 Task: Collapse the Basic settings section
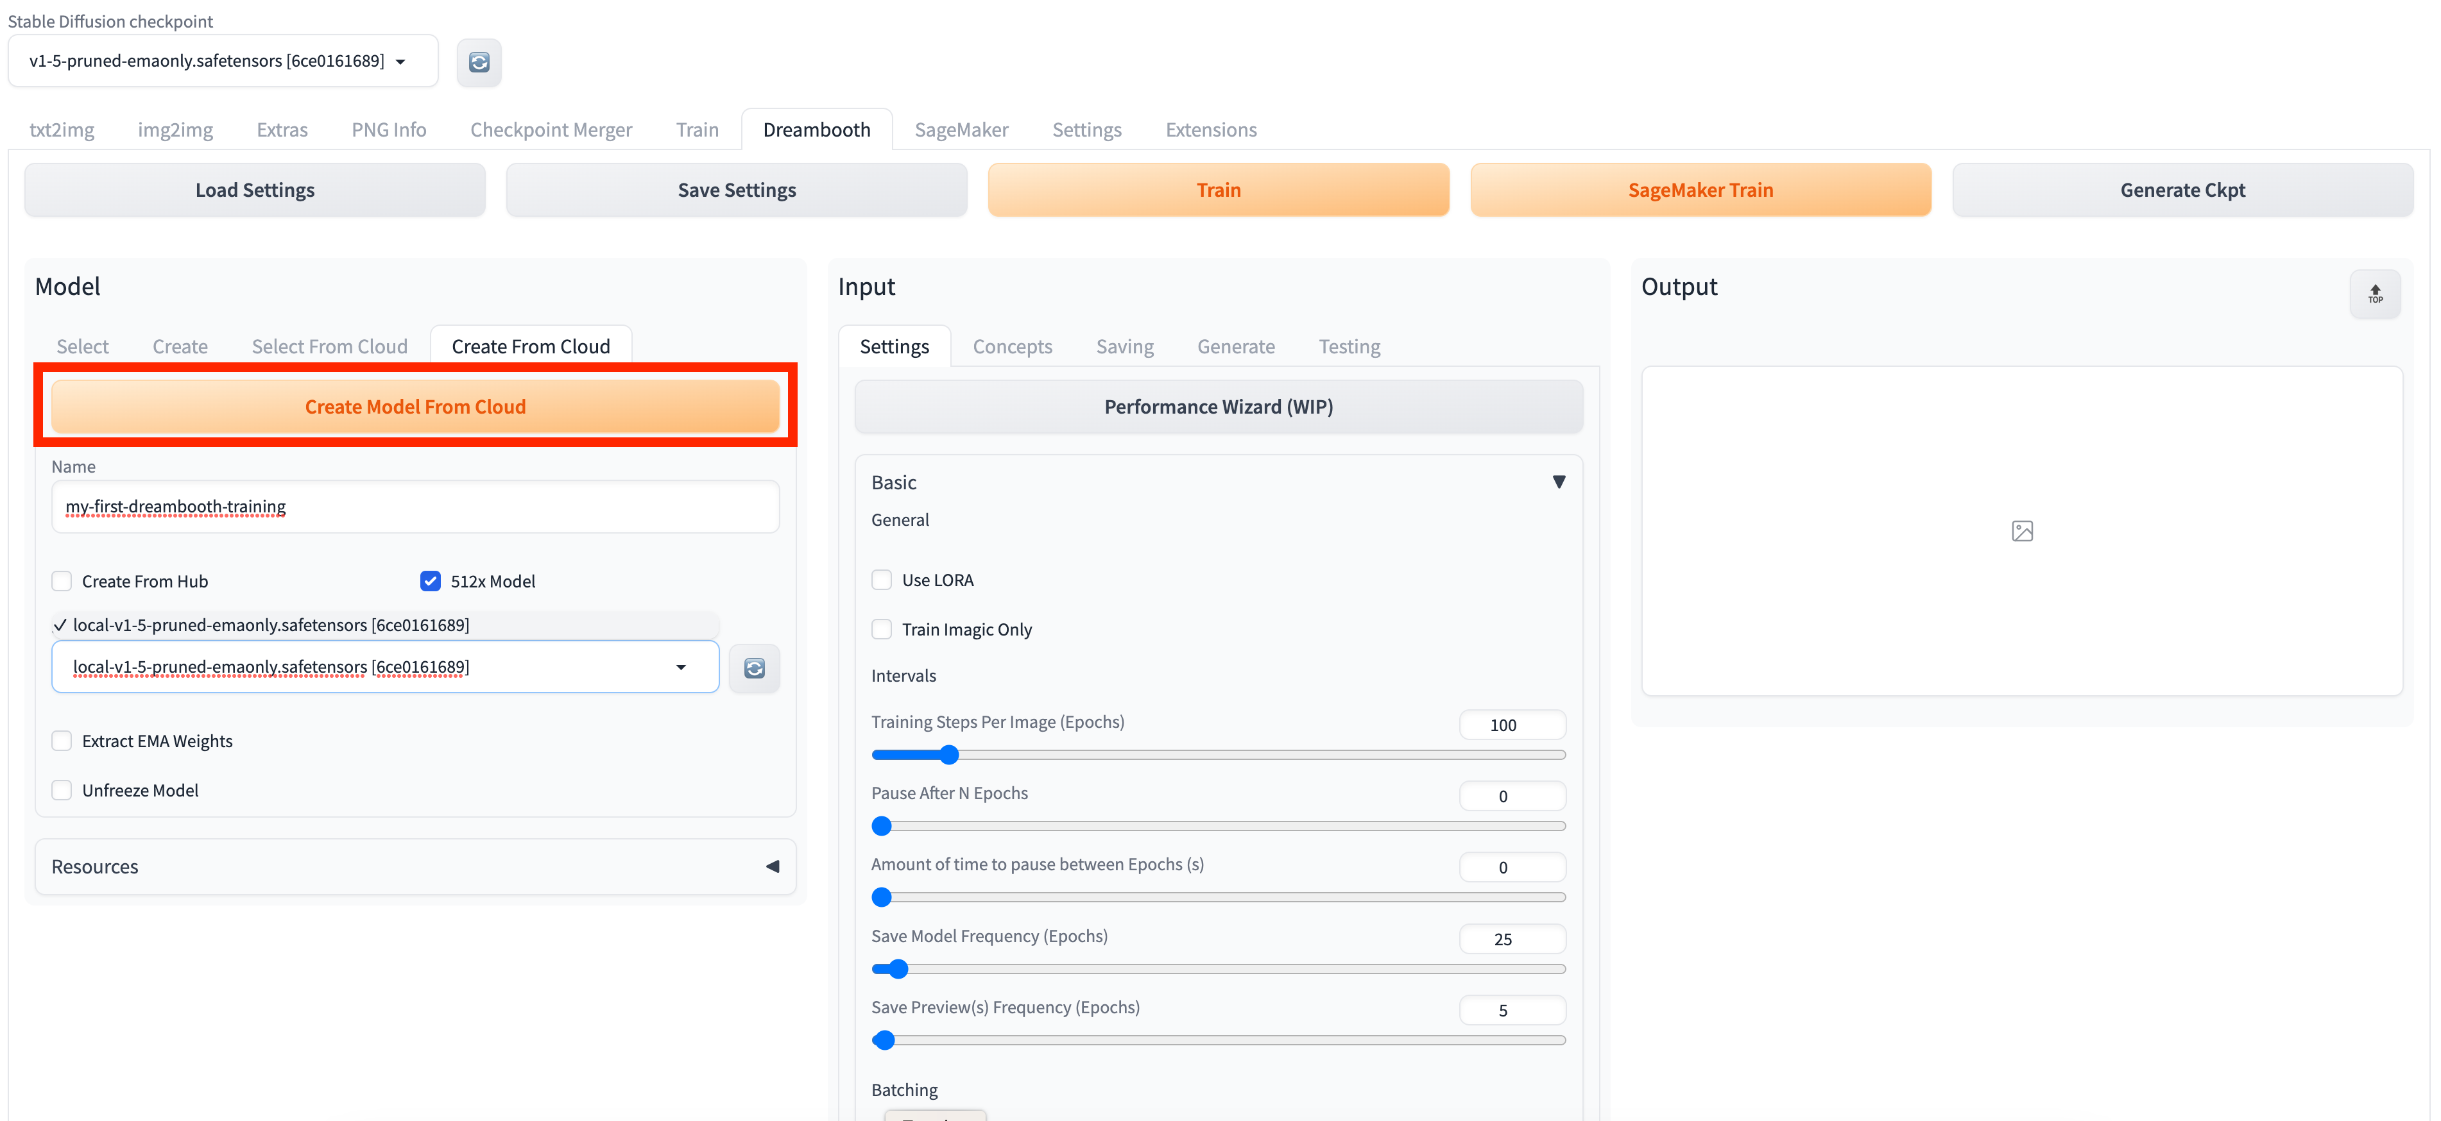[1558, 482]
